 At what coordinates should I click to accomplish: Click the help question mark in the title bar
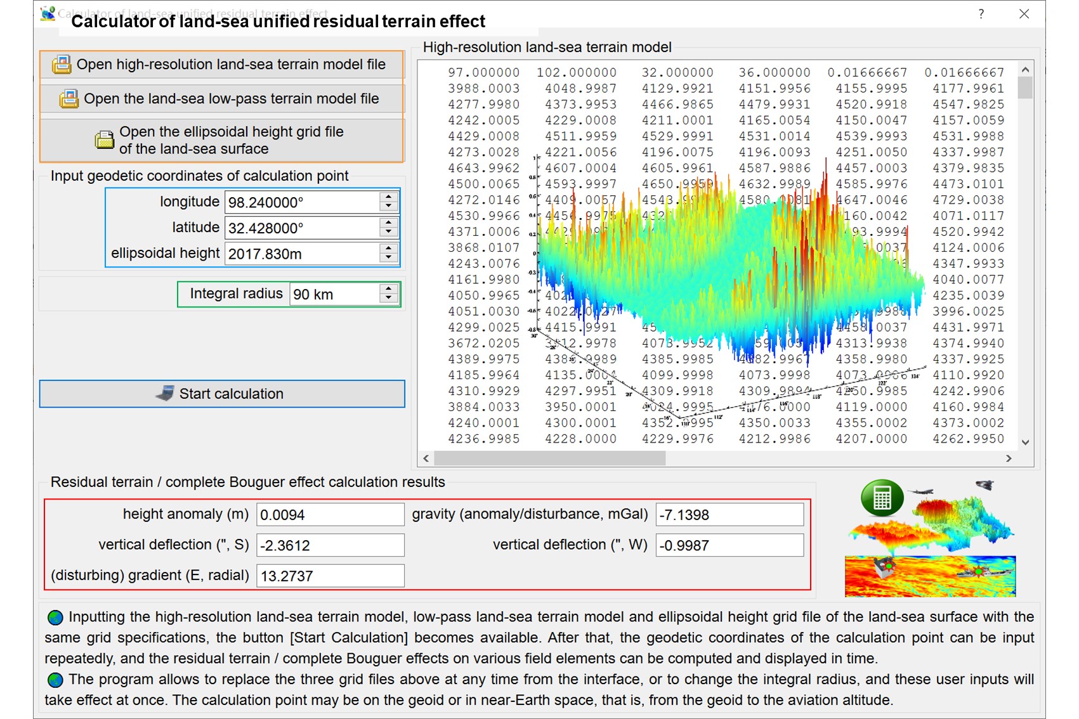(981, 14)
